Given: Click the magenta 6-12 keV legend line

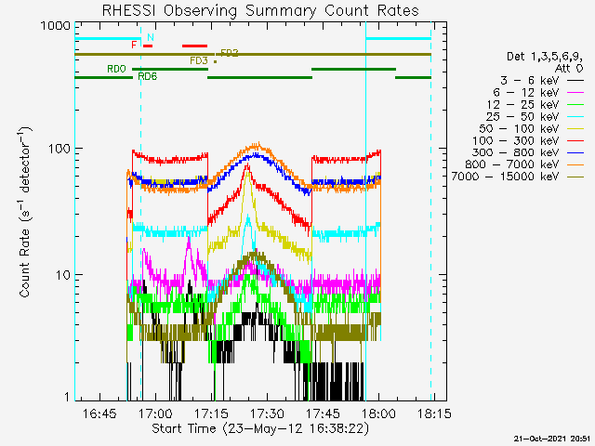Looking at the screenshot, I should click(x=575, y=93).
